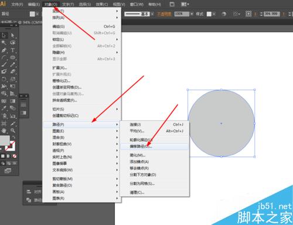
Task: Expand the 变换(T) submenu
Action: (82, 11)
